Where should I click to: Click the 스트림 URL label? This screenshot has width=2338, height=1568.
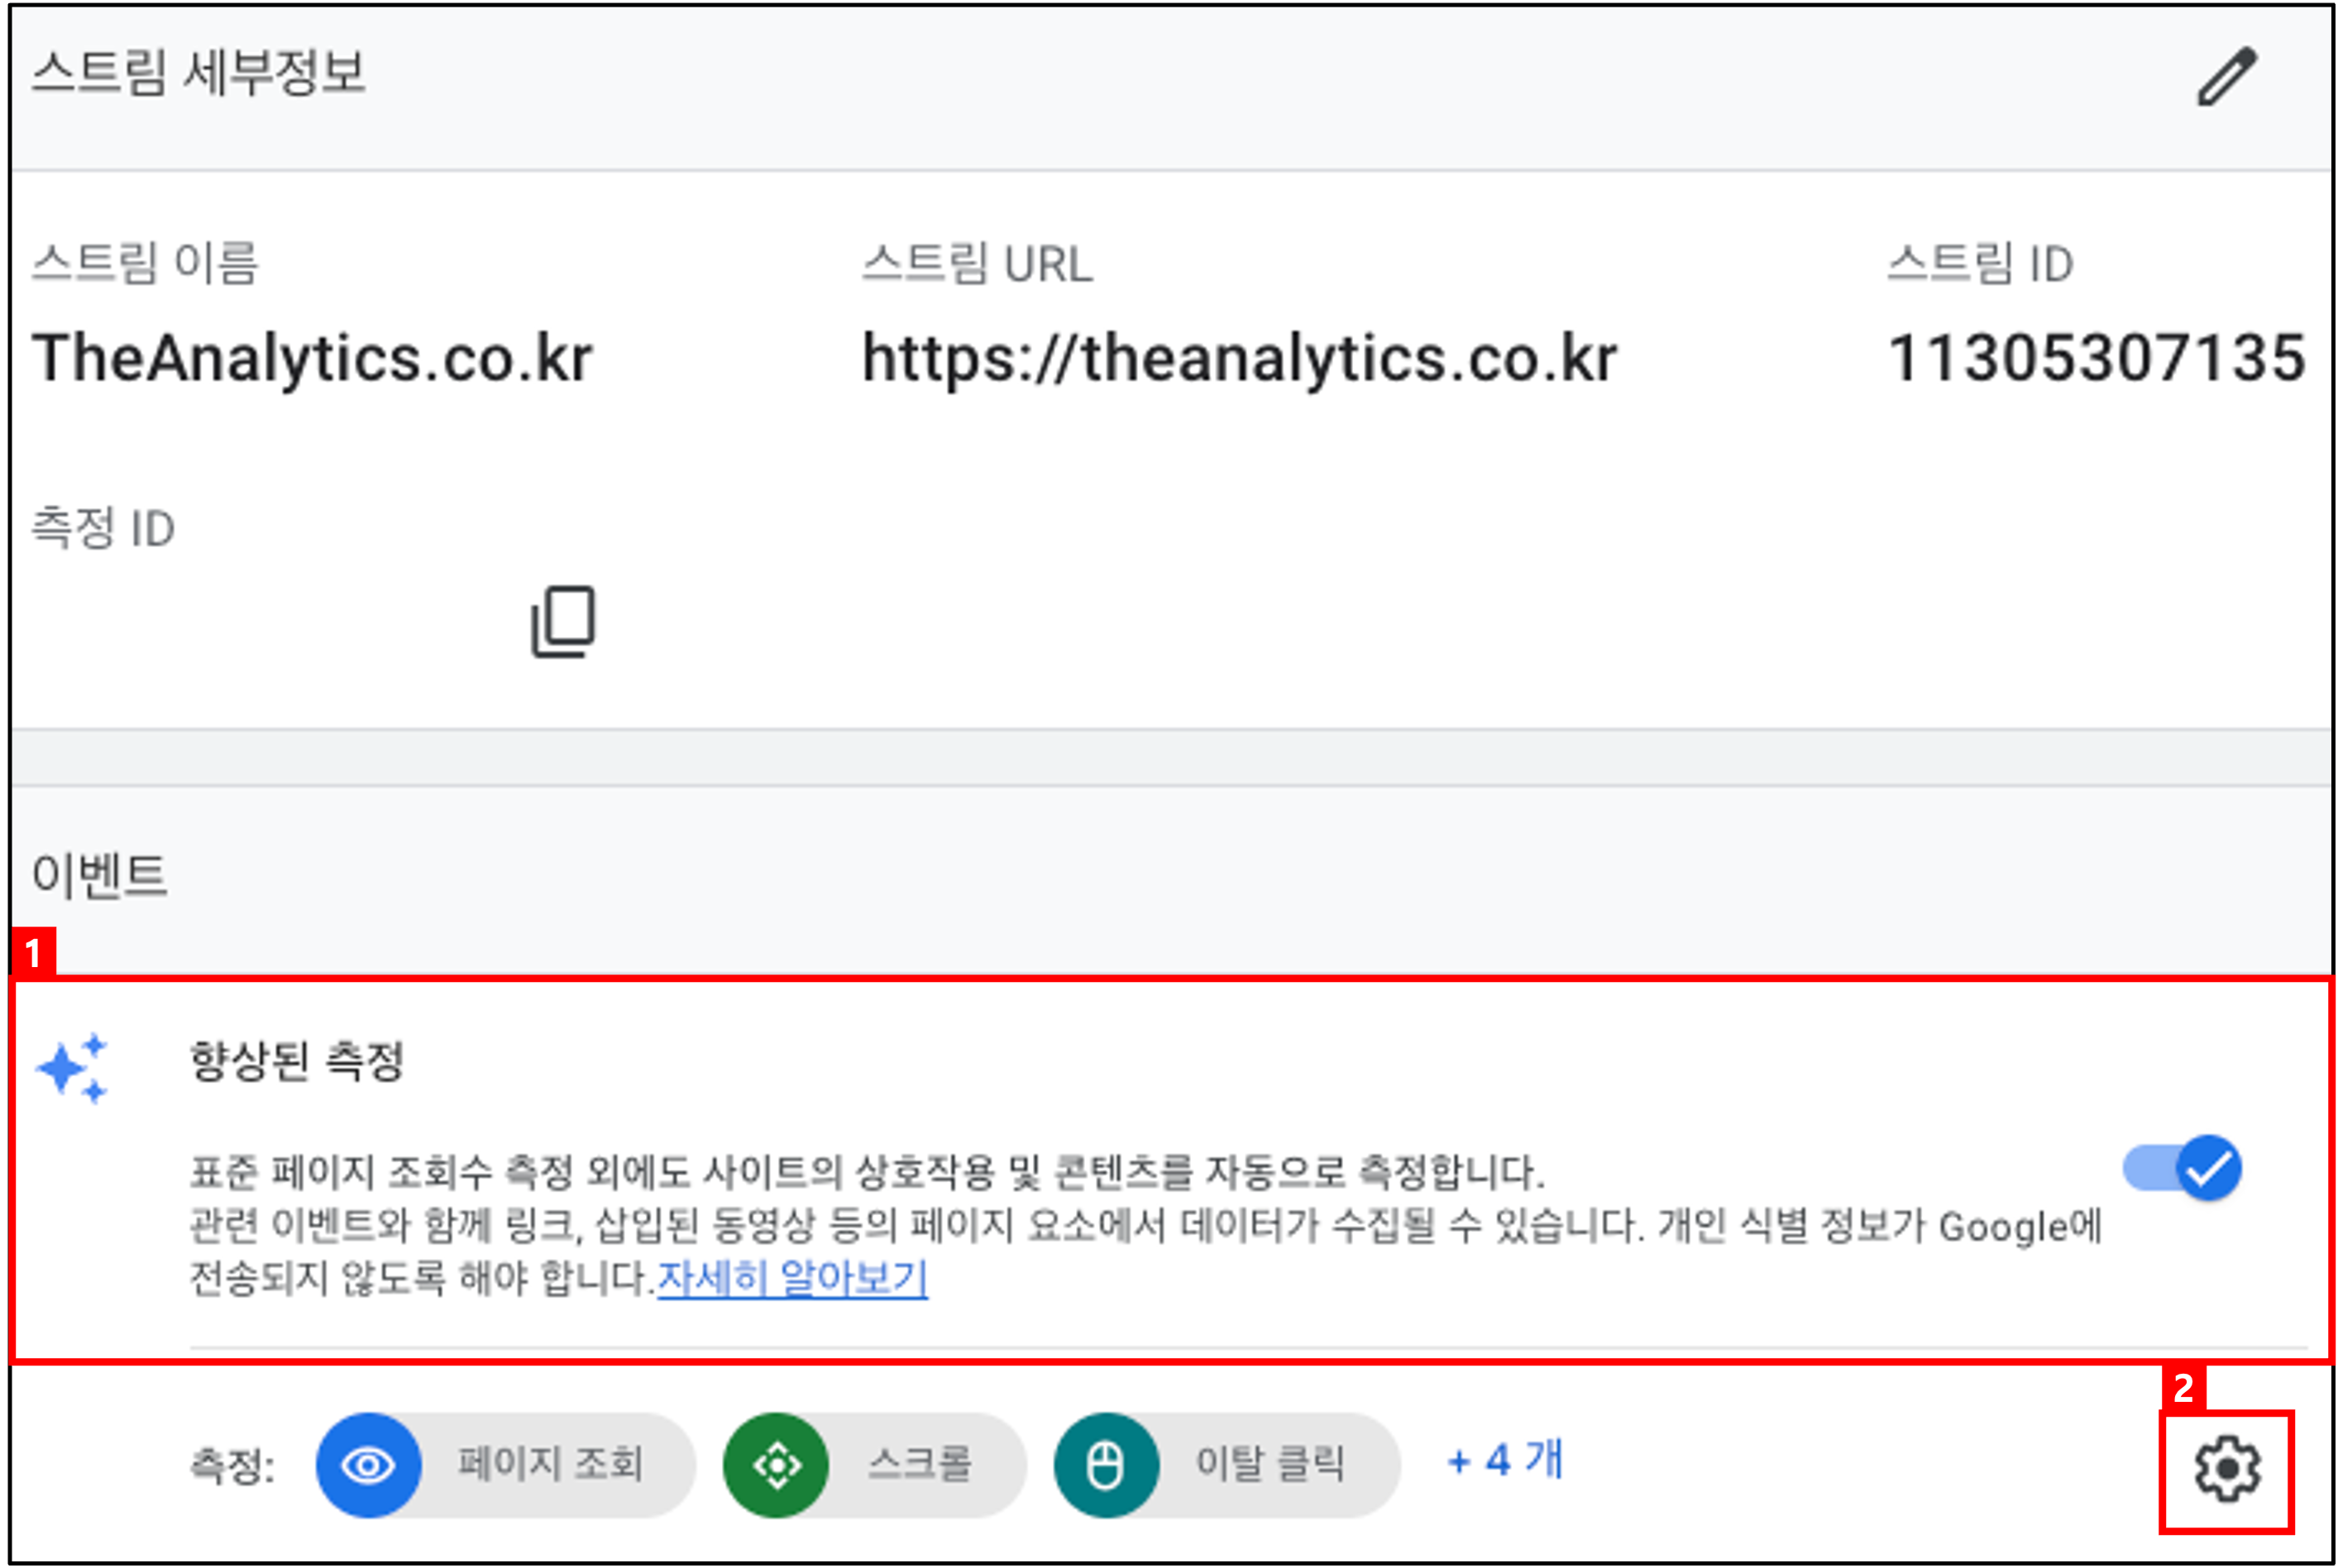(x=978, y=264)
